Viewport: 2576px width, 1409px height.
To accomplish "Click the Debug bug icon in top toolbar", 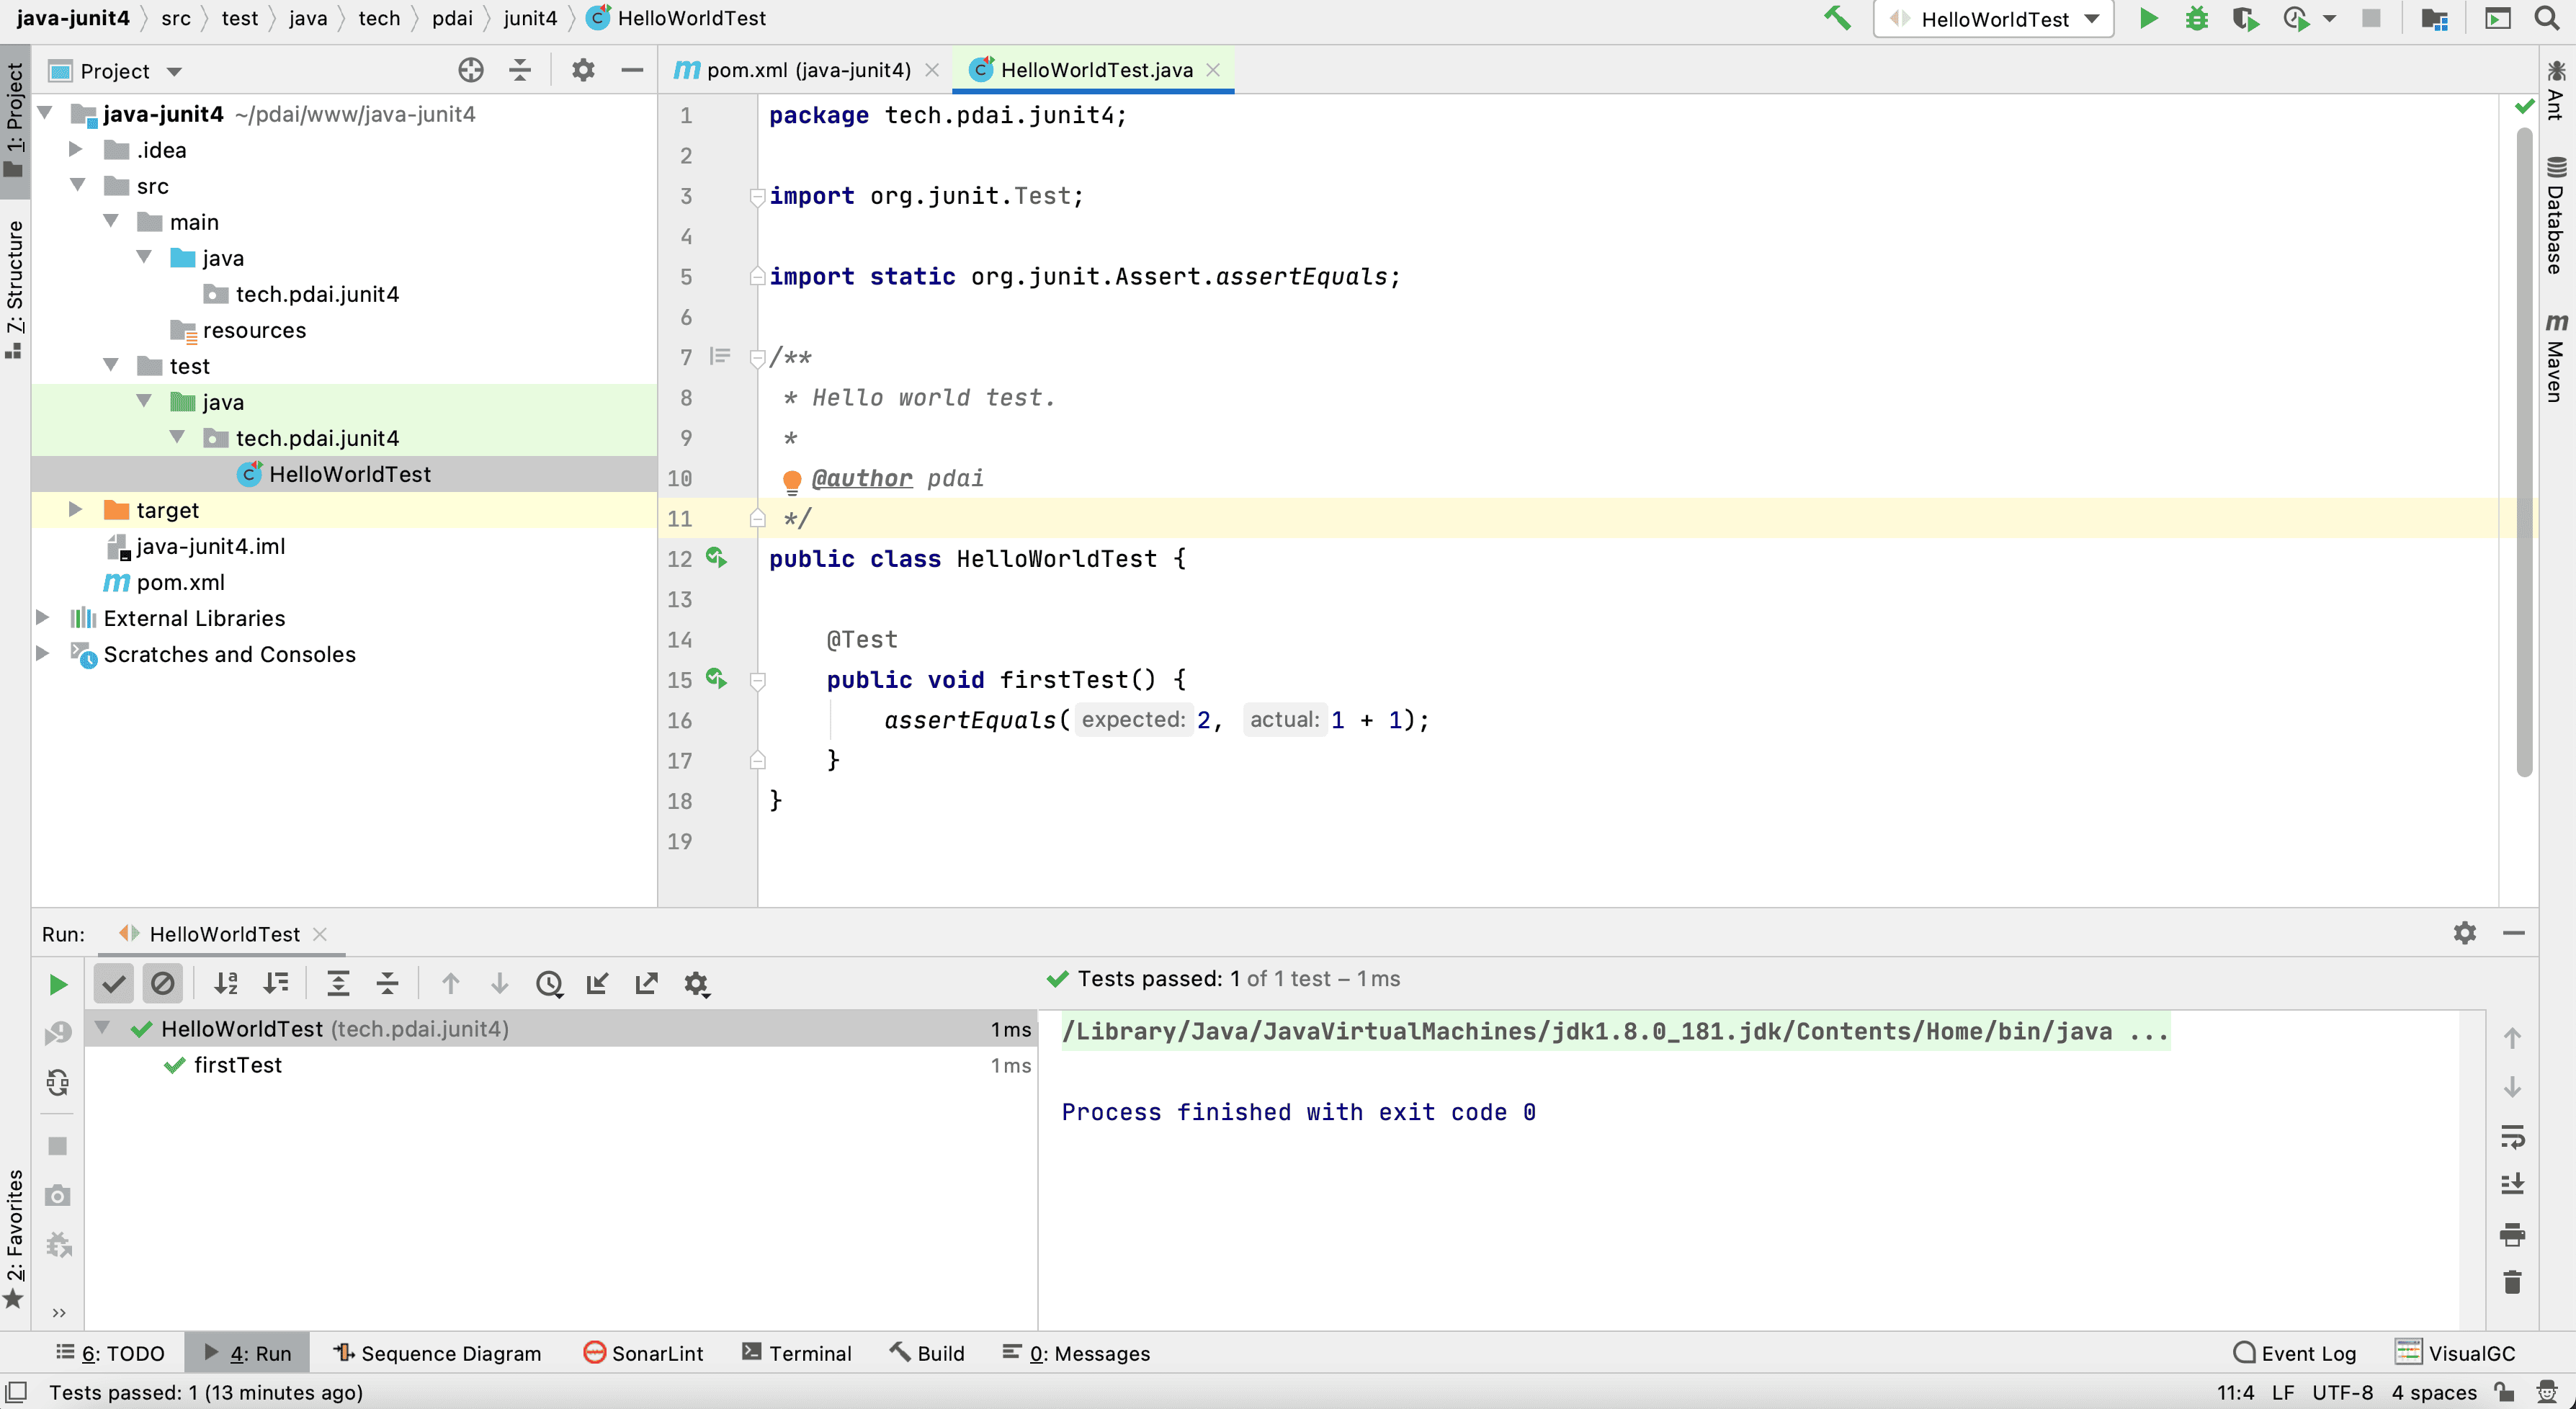I will coord(2196,18).
